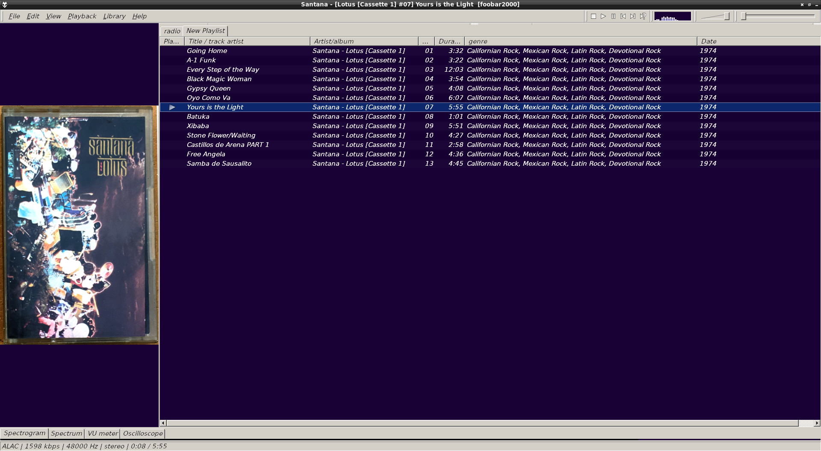The width and height of the screenshot is (821, 451).
Task: Pause playback with the pause icon
Action: [613, 16]
